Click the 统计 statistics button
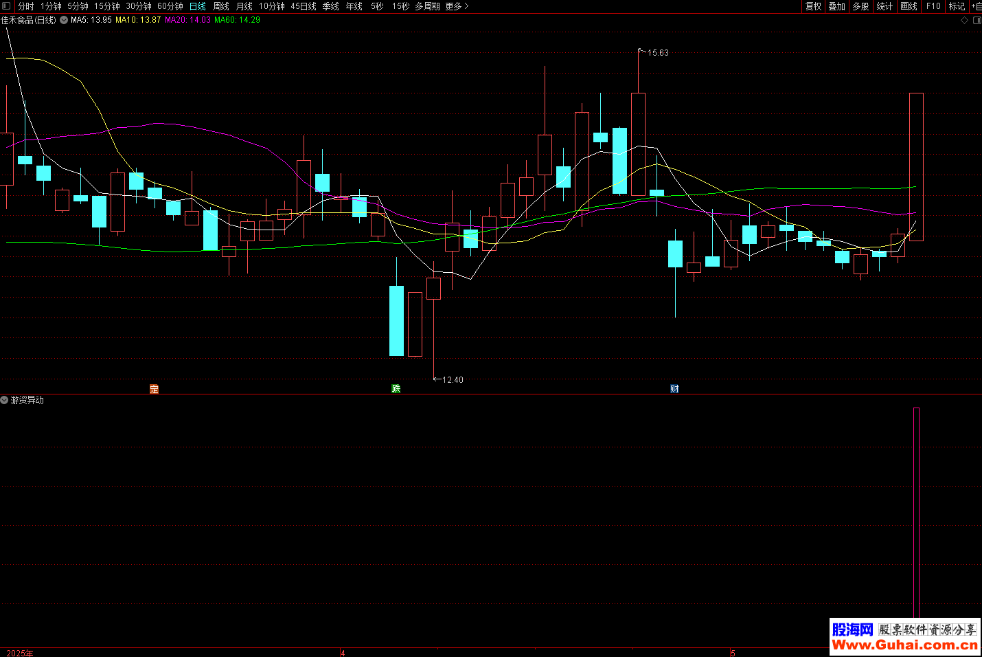Viewport: 982px width, 657px height. pos(885,6)
